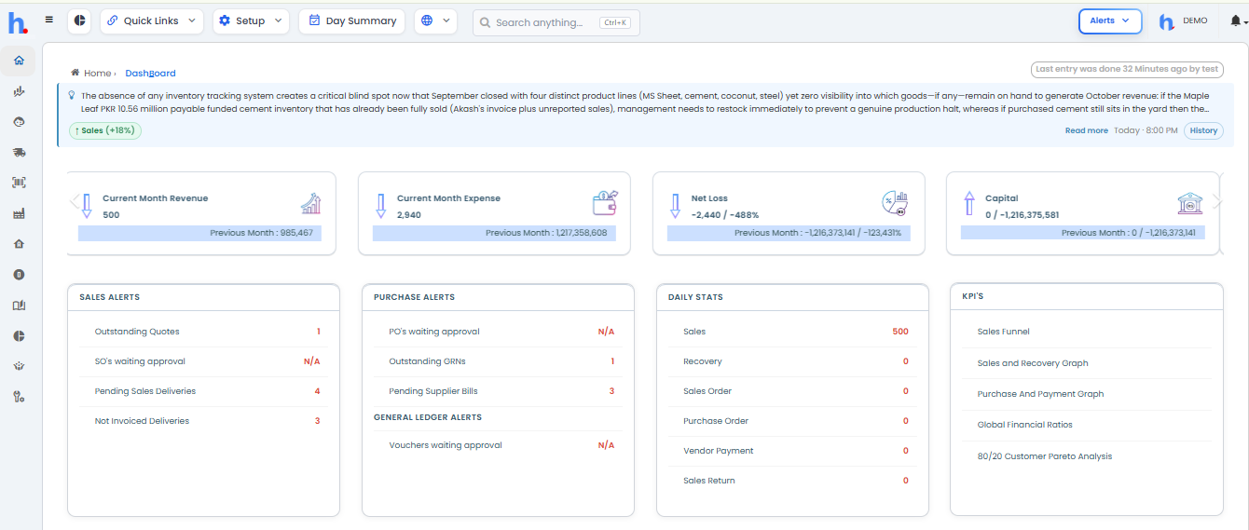Show the next stat card with right arrow
The width and height of the screenshot is (1249, 530).
pyautogui.click(x=1217, y=202)
